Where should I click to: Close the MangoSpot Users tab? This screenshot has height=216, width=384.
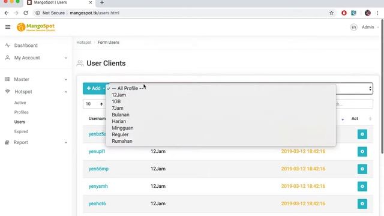(91, 2)
